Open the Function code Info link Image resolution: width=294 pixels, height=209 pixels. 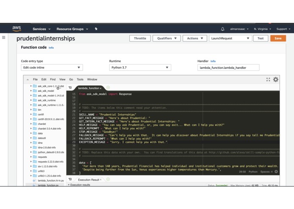pos(51,48)
